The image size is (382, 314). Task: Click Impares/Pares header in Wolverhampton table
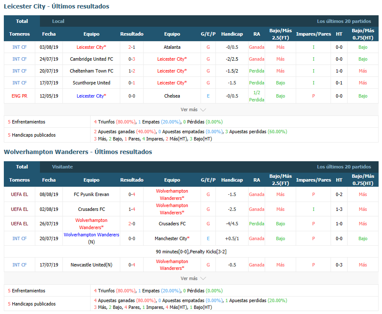[x=314, y=180]
